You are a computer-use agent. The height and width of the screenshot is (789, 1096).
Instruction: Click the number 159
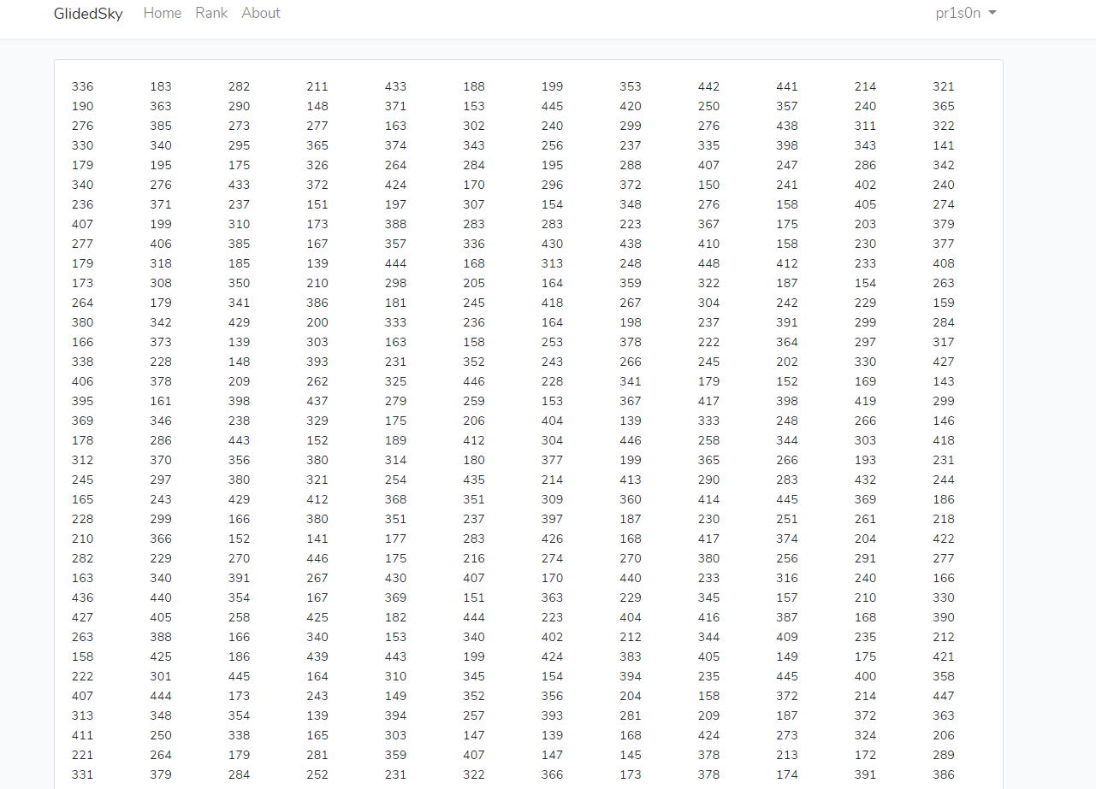tap(944, 303)
